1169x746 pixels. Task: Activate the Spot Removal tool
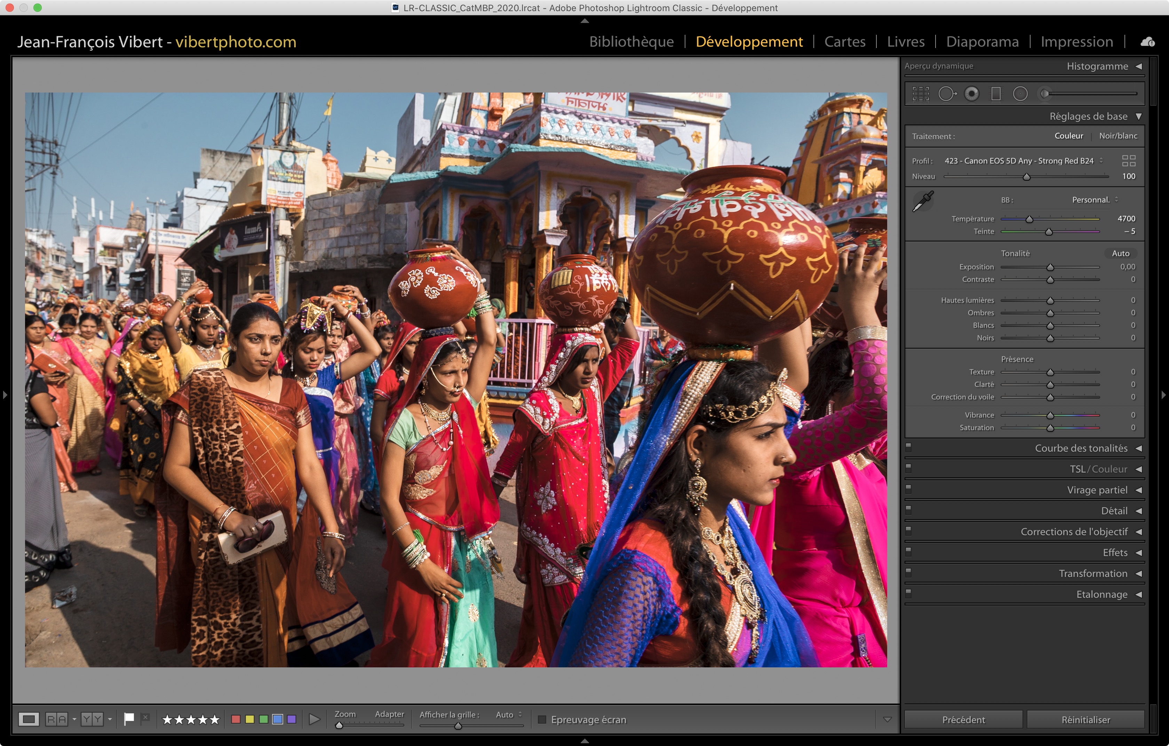pyautogui.click(x=946, y=94)
